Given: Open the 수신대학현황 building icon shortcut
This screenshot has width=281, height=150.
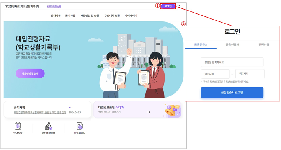Looking at the screenshot, I should point(48,126).
